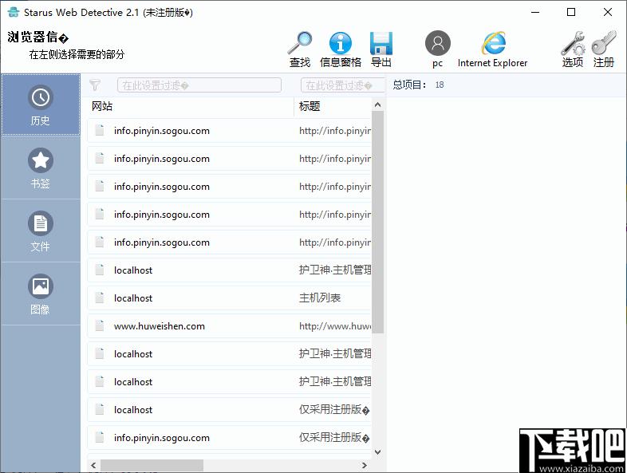The width and height of the screenshot is (627, 473).
Task: Click the 注册 register key icon
Action: pos(603,49)
